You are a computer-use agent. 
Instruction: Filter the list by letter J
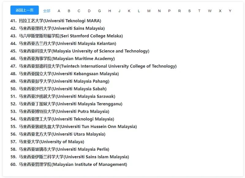119,11
